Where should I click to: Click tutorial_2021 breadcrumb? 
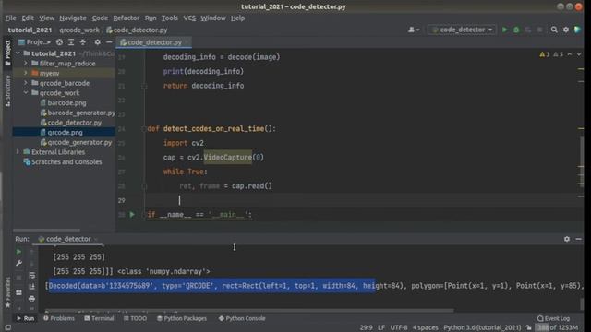(30, 30)
